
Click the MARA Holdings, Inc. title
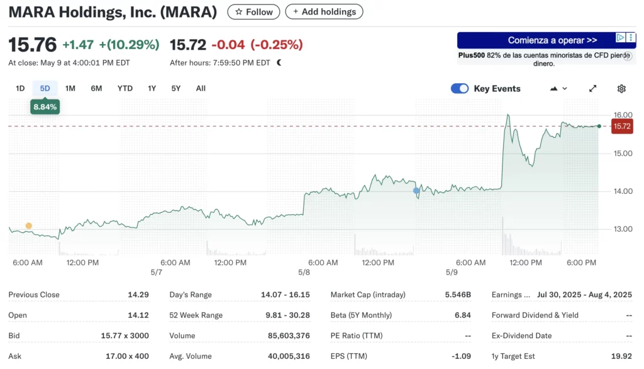pos(113,12)
